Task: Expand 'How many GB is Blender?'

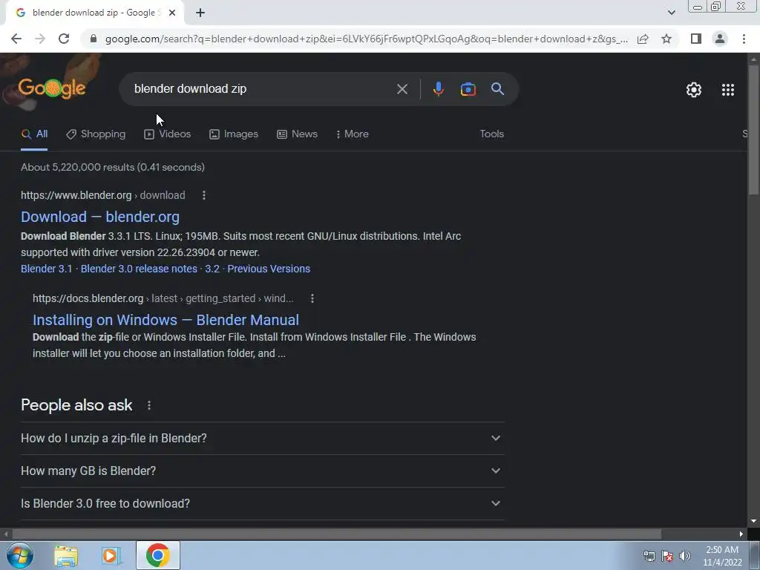Action: [262, 471]
